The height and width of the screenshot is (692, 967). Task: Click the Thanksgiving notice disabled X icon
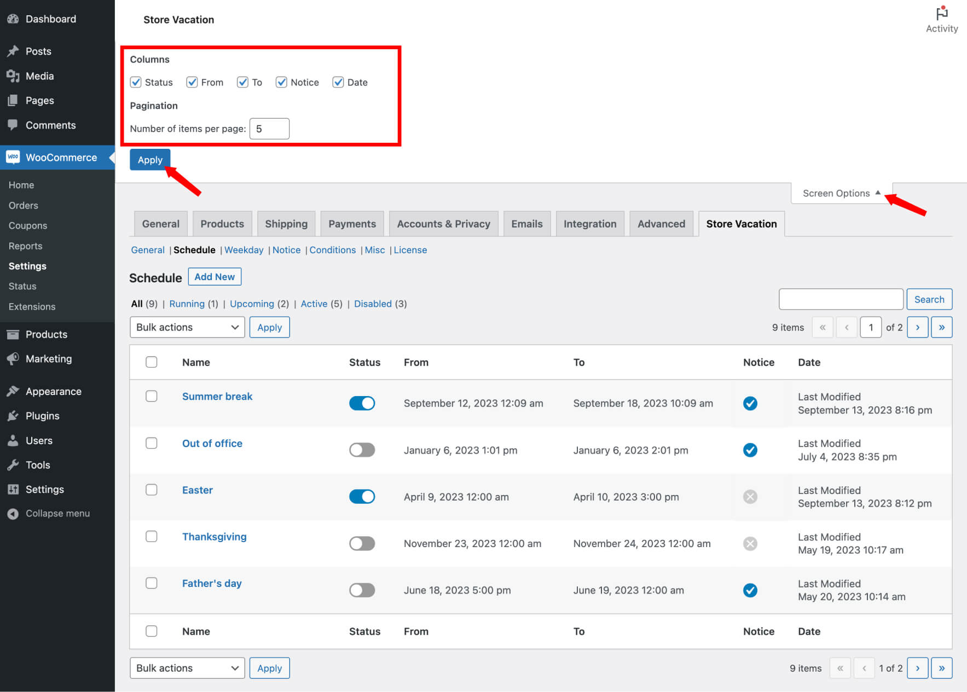750,544
